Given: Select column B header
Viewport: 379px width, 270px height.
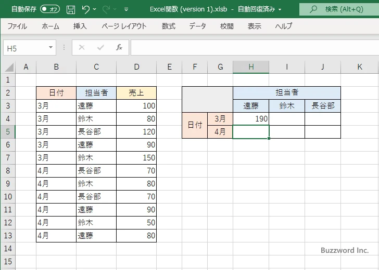Looking at the screenshot, I should (56, 67).
